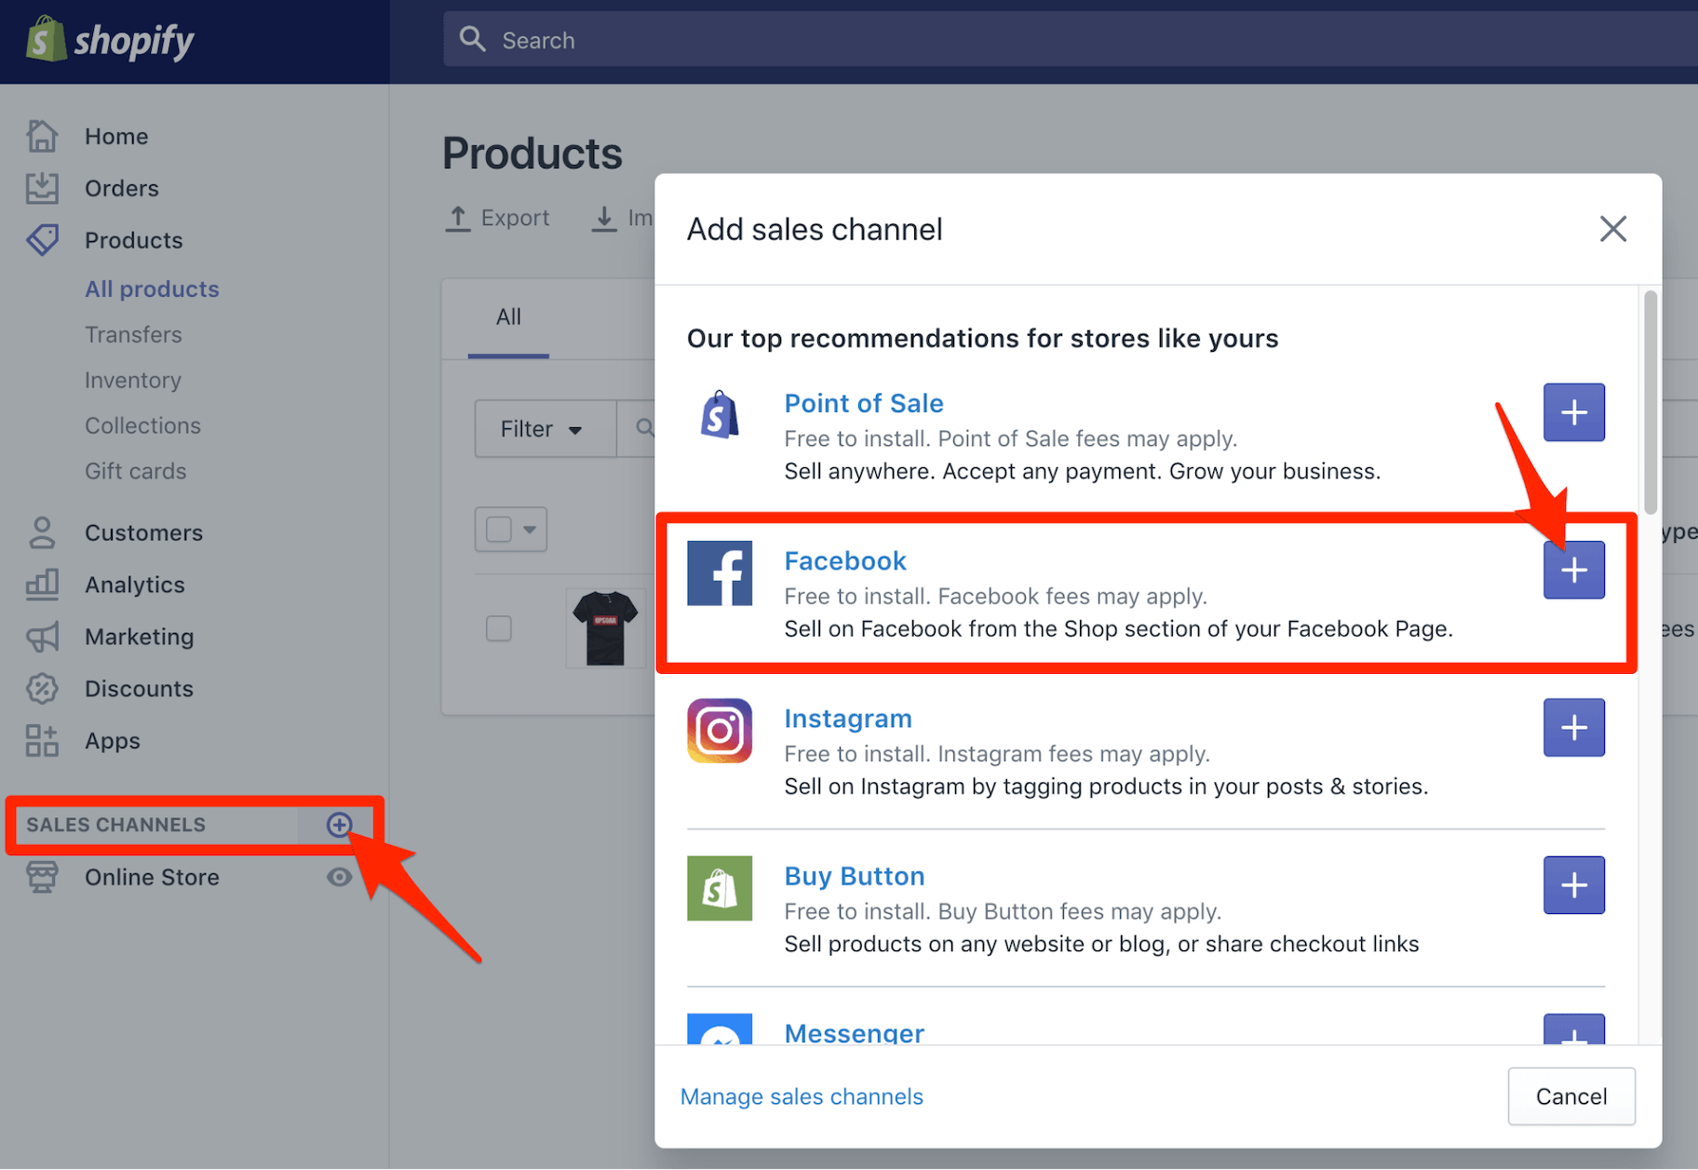The image size is (1698, 1170).
Task: Click the Shopify logo
Action: (109, 39)
